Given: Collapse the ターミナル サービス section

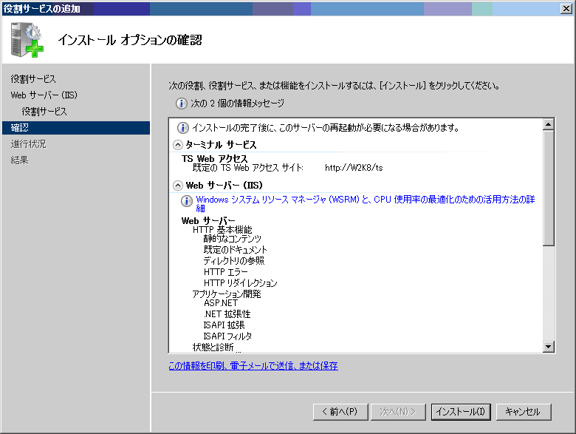Looking at the screenshot, I should pyautogui.click(x=178, y=145).
